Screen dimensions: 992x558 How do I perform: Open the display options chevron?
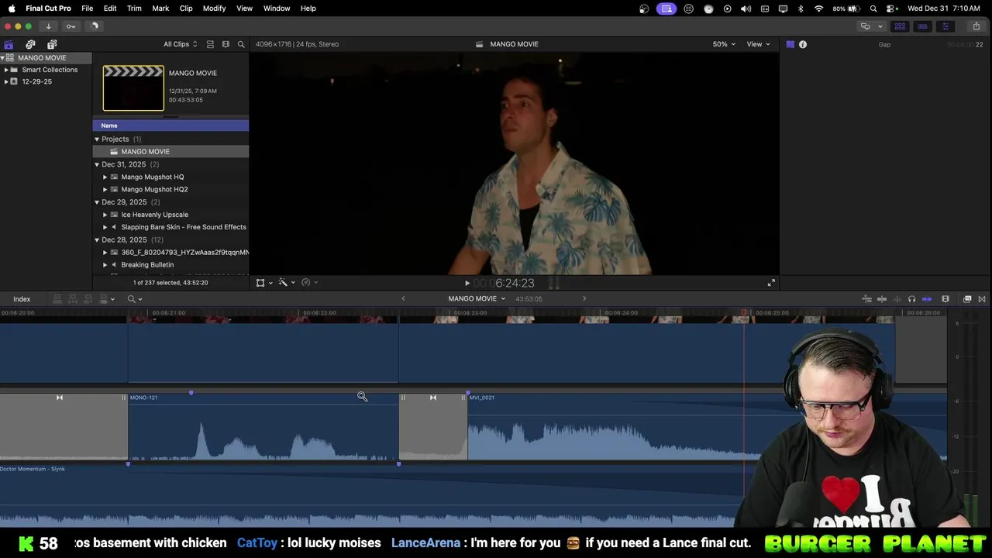pyautogui.click(x=880, y=26)
